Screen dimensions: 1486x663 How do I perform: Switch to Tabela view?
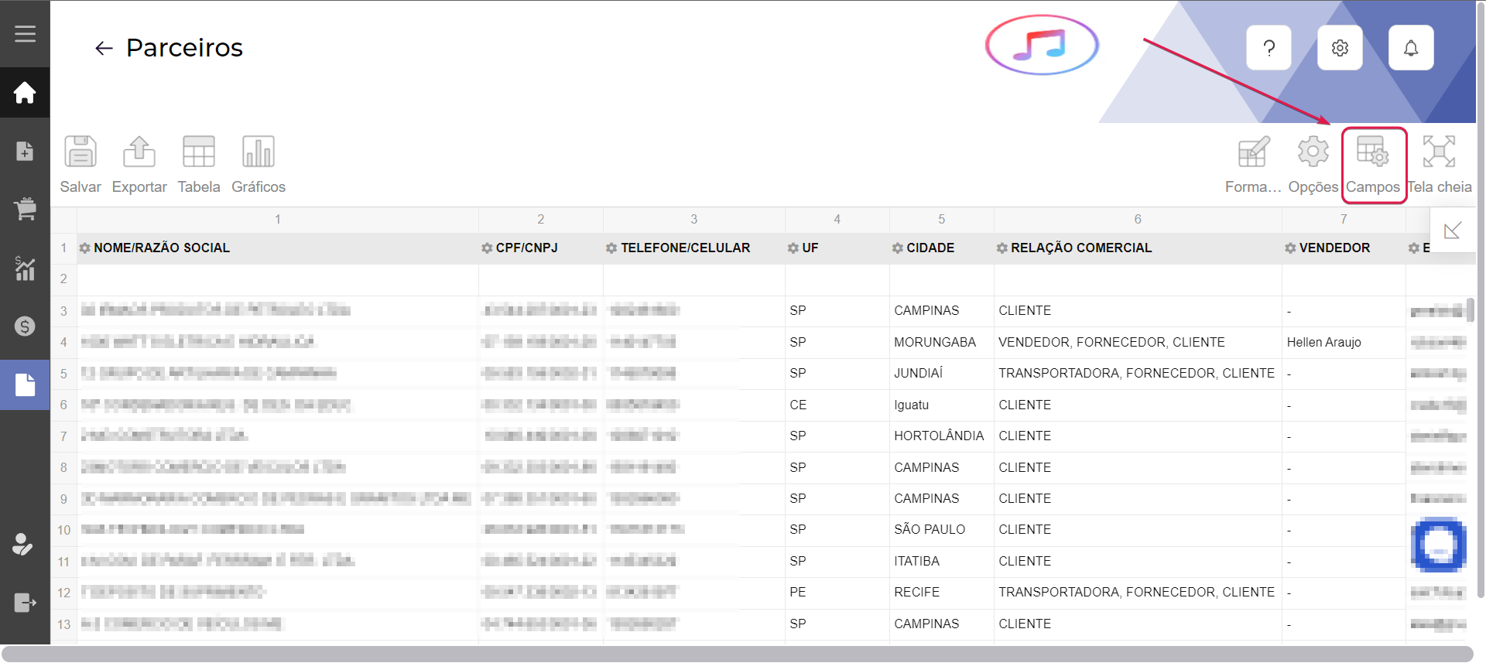click(199, 165)
